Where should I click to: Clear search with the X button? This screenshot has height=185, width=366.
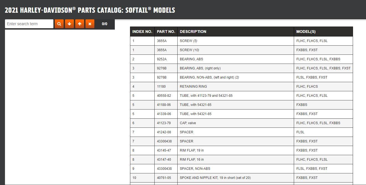[90, 24]
